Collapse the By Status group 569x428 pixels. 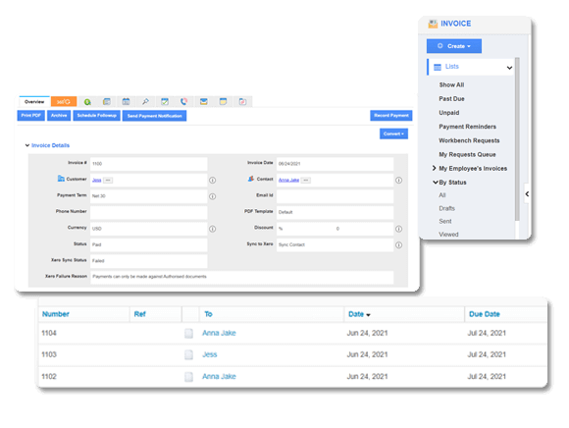click(x=436, y=183)
